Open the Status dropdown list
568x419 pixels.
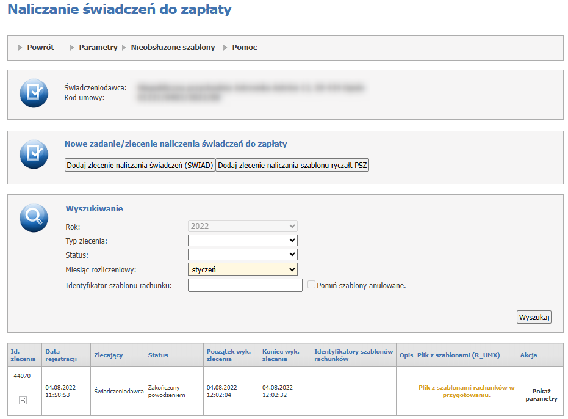point(242,255)
